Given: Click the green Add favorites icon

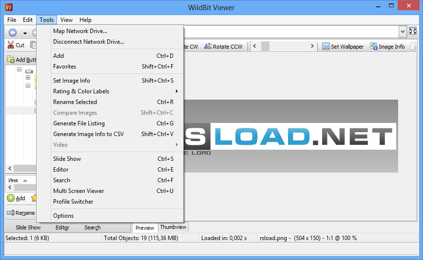Looking at the screenshot, I should [11, 198].
